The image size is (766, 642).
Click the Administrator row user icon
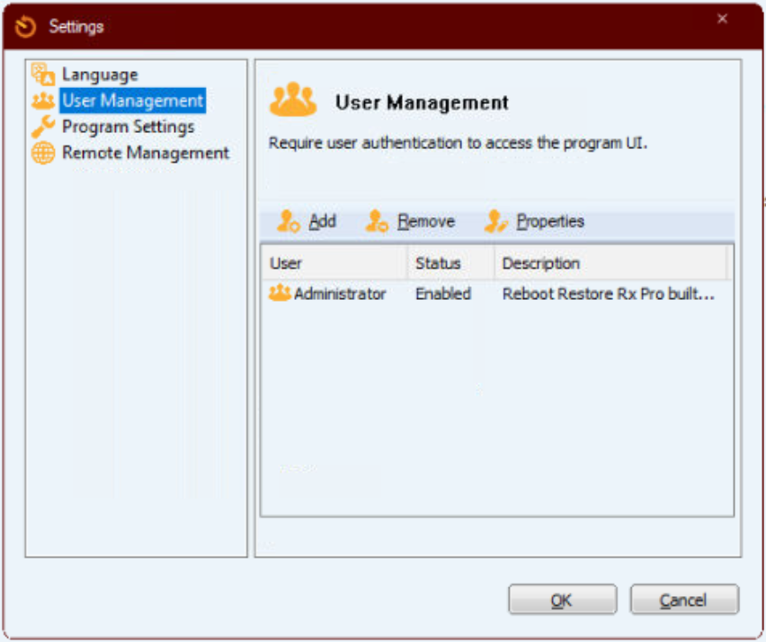coord(280,293)
